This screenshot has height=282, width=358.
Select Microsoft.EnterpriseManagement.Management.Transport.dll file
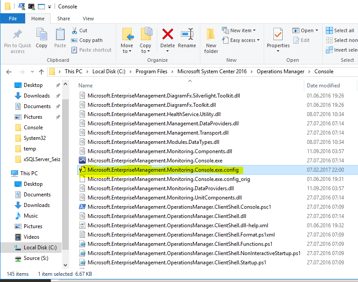[x=158, y=133]
